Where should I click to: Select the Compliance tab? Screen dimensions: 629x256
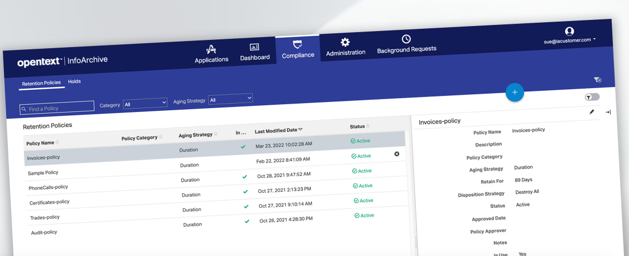(x=298, y=49)
